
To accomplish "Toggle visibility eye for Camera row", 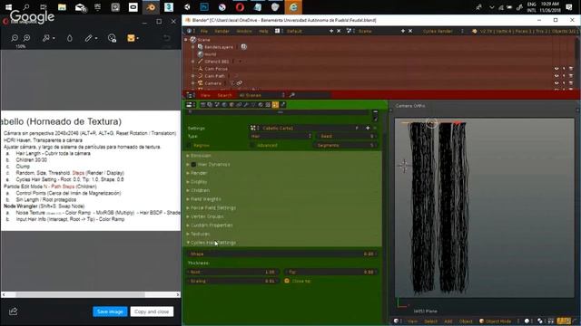I will pos(556,83).
